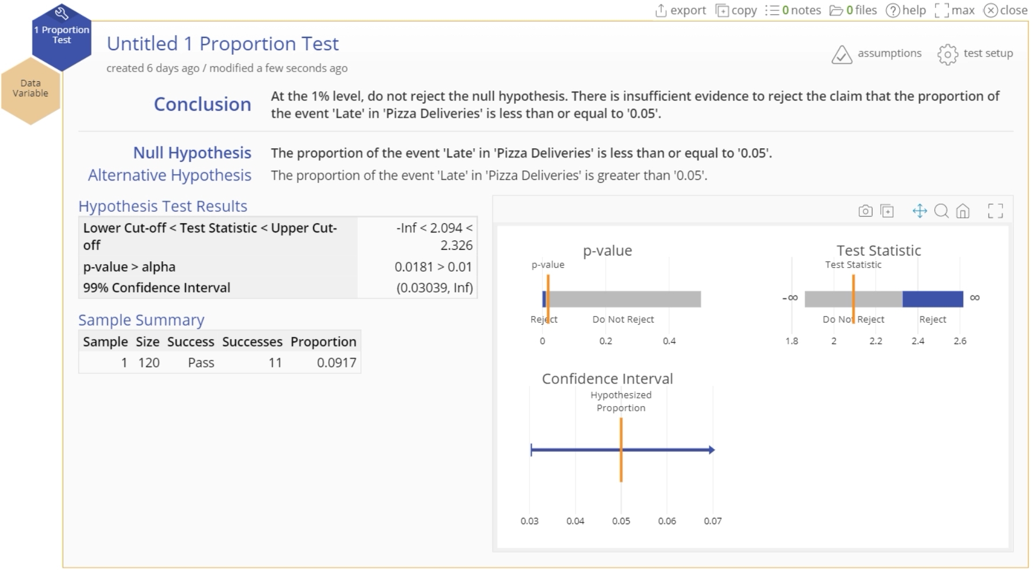Click the blue Reject region bar
This screenshot has height=571, width=1033.
(932, 299)
